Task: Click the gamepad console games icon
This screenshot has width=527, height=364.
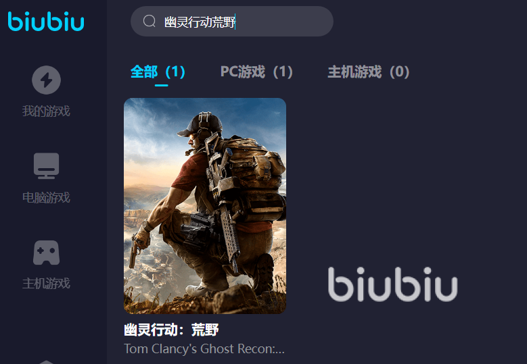Action: point(47,253)
